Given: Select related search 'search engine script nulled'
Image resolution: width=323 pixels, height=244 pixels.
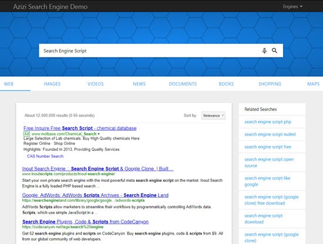Looking at the screenshot, I should pyautogui.click(x=270, y=134).
